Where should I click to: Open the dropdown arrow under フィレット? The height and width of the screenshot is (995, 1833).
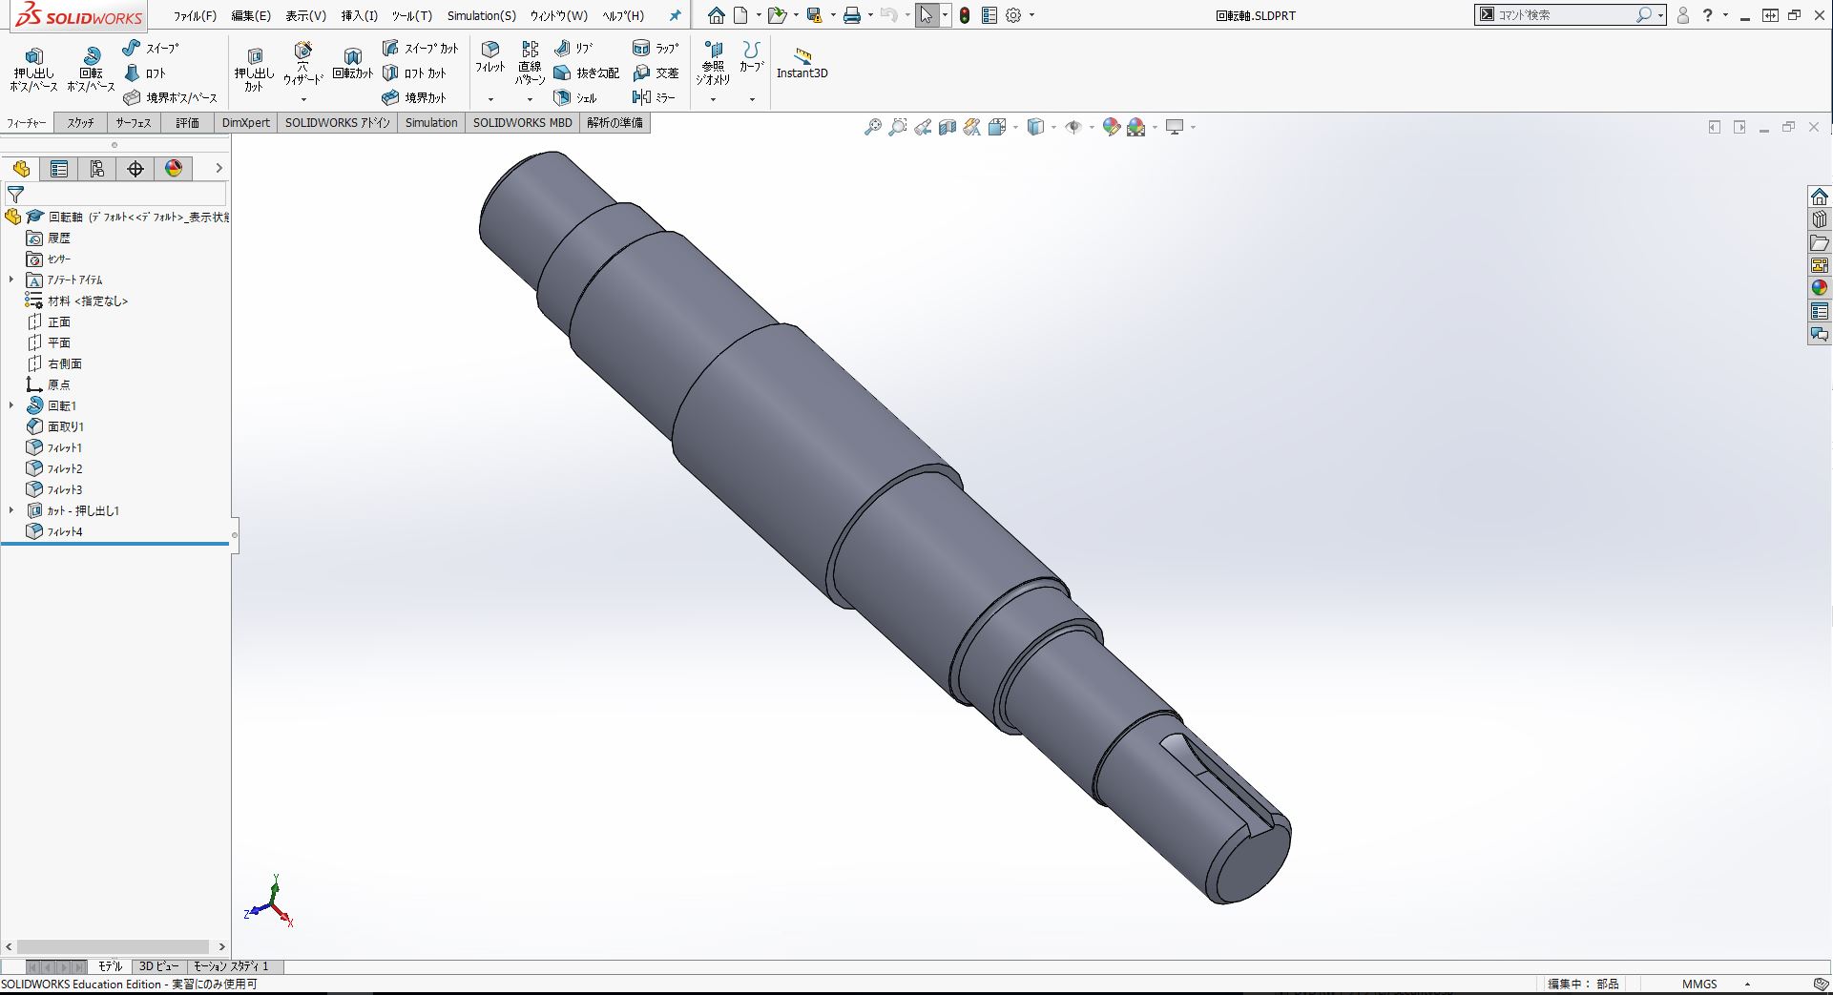(490, 99)
